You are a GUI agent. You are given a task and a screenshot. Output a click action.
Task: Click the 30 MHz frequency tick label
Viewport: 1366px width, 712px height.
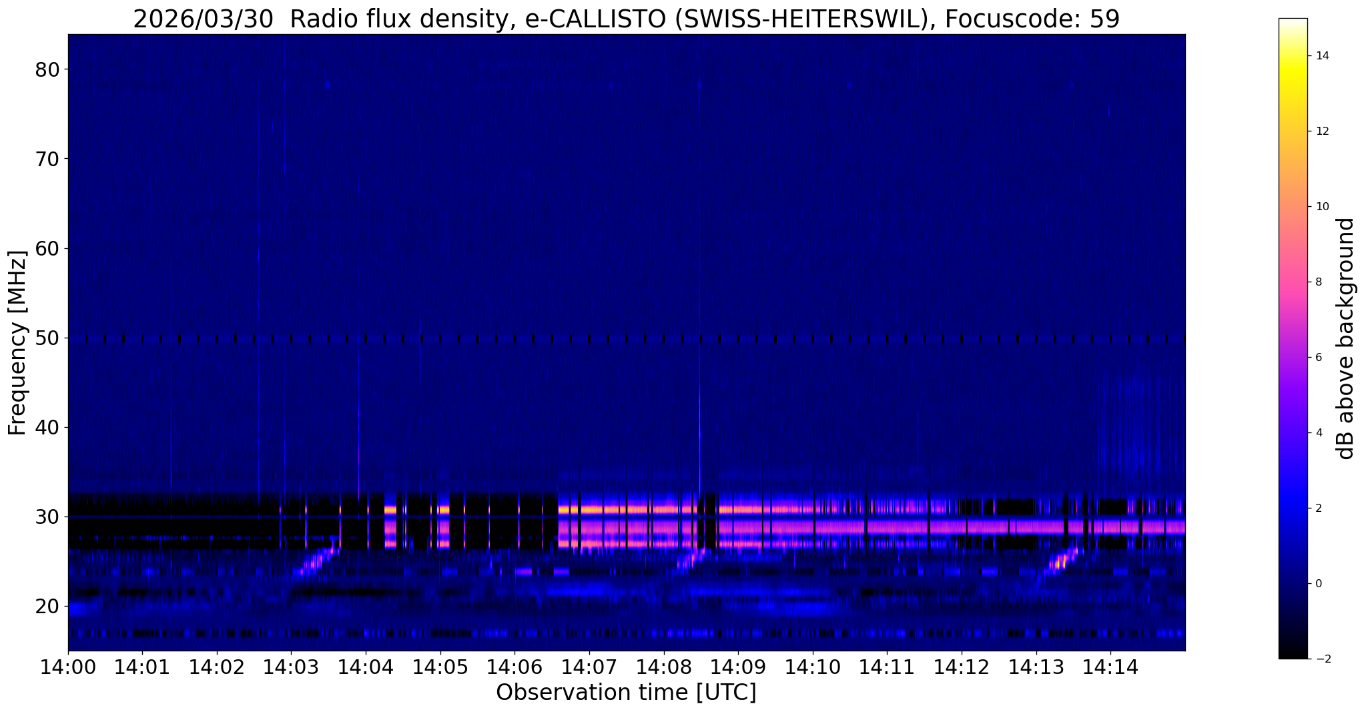[47, 516]
